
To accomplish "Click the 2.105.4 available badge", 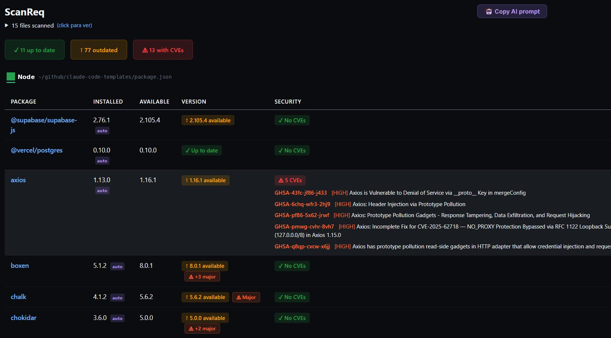I will pyautogui.click(x=208, y=121).
